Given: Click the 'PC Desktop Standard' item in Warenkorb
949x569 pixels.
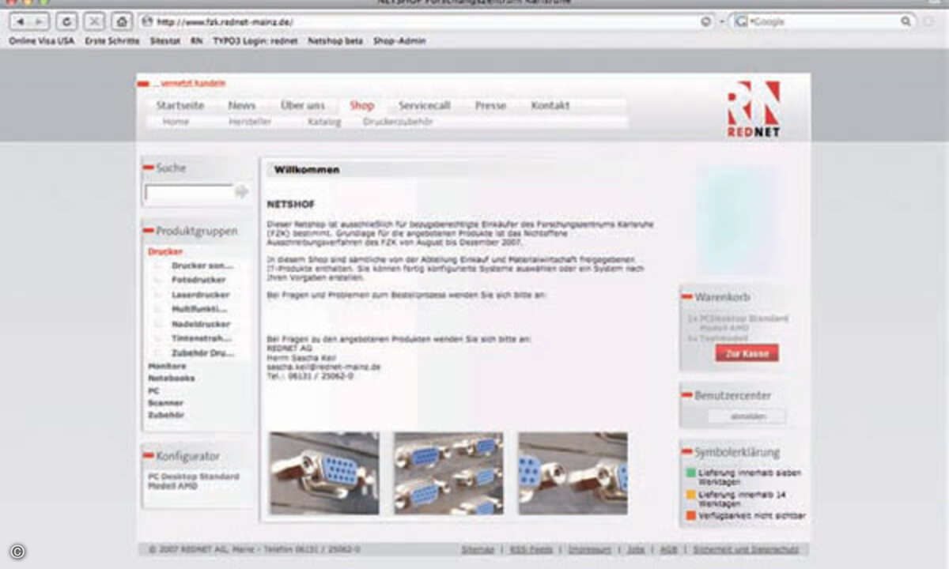Looking at the screenshot, I should (739, 322).
